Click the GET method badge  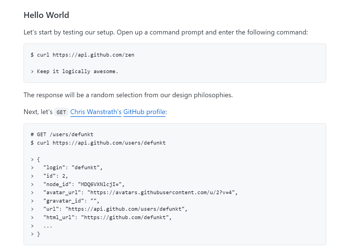click(x=61, y=112)
